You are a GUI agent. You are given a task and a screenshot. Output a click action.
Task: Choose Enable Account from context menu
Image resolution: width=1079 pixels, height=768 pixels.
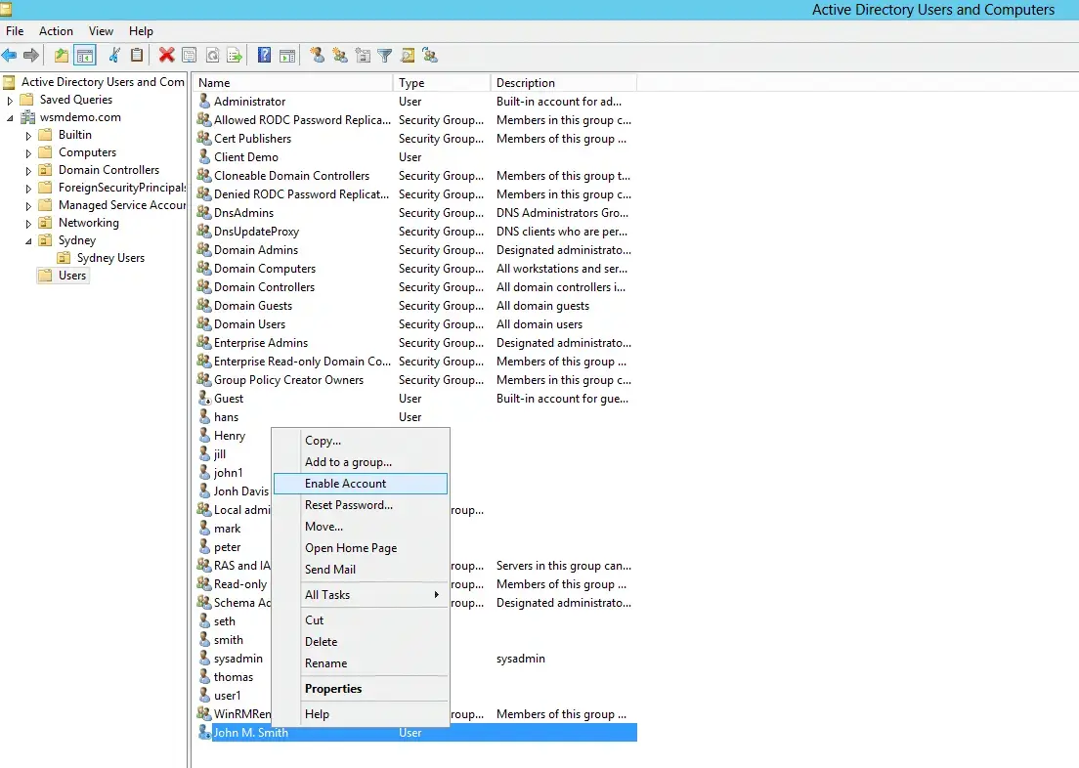(361, 484)
